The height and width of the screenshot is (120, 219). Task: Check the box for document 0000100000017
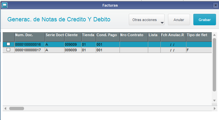(8, 50)
